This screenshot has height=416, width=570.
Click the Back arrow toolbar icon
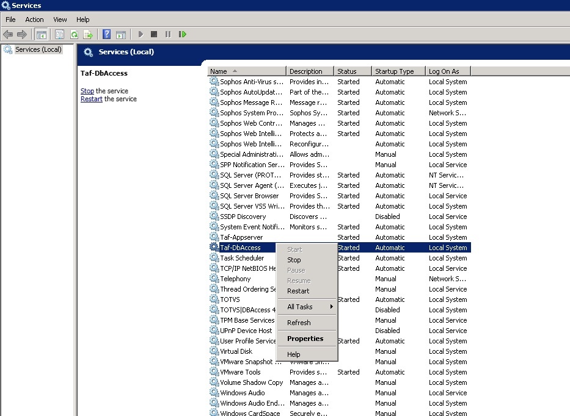point(7,35)
